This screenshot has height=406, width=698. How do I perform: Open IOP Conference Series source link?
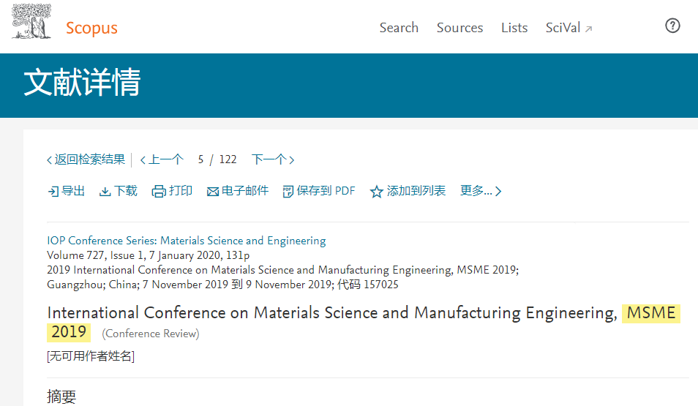pyautogui.click(x=187, y=241)
